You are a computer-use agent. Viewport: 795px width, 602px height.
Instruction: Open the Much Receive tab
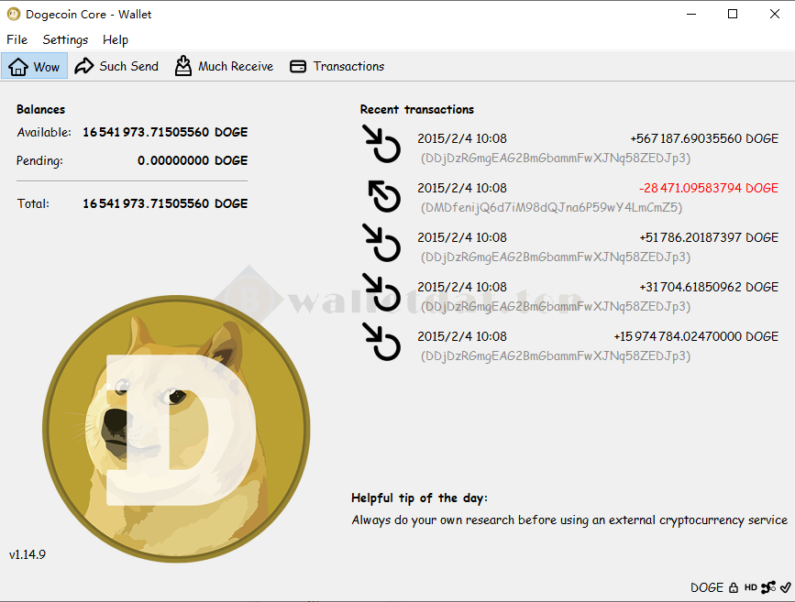[x=224, y=66]
